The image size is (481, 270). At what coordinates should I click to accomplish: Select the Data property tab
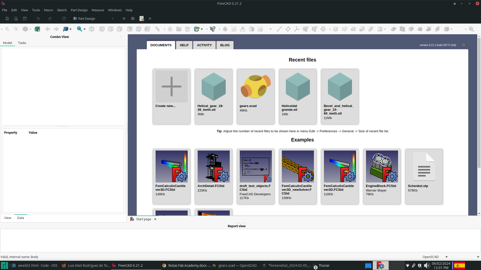click(21, 218)
